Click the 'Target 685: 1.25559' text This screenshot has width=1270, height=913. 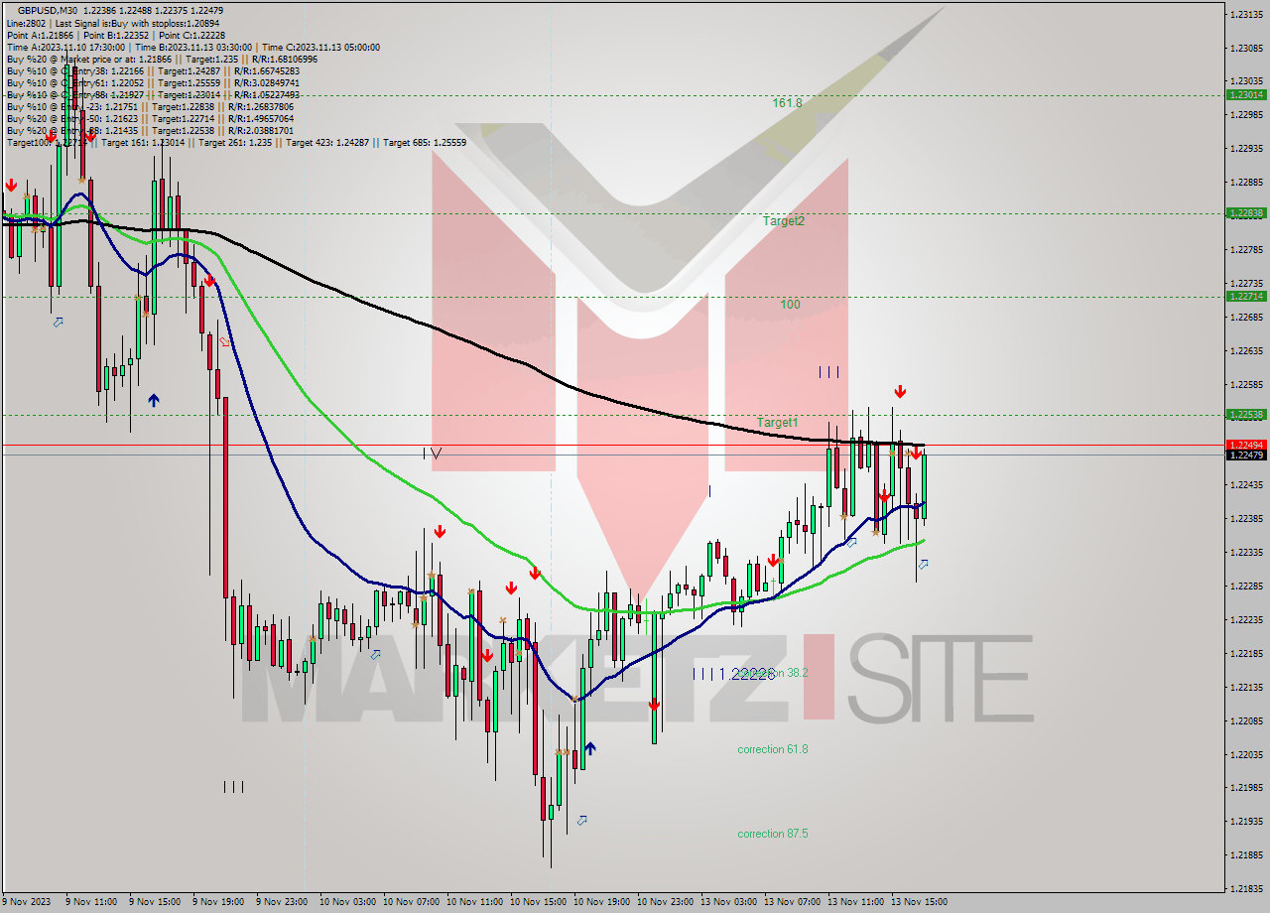pyautogui.click(x=425, y=142)
